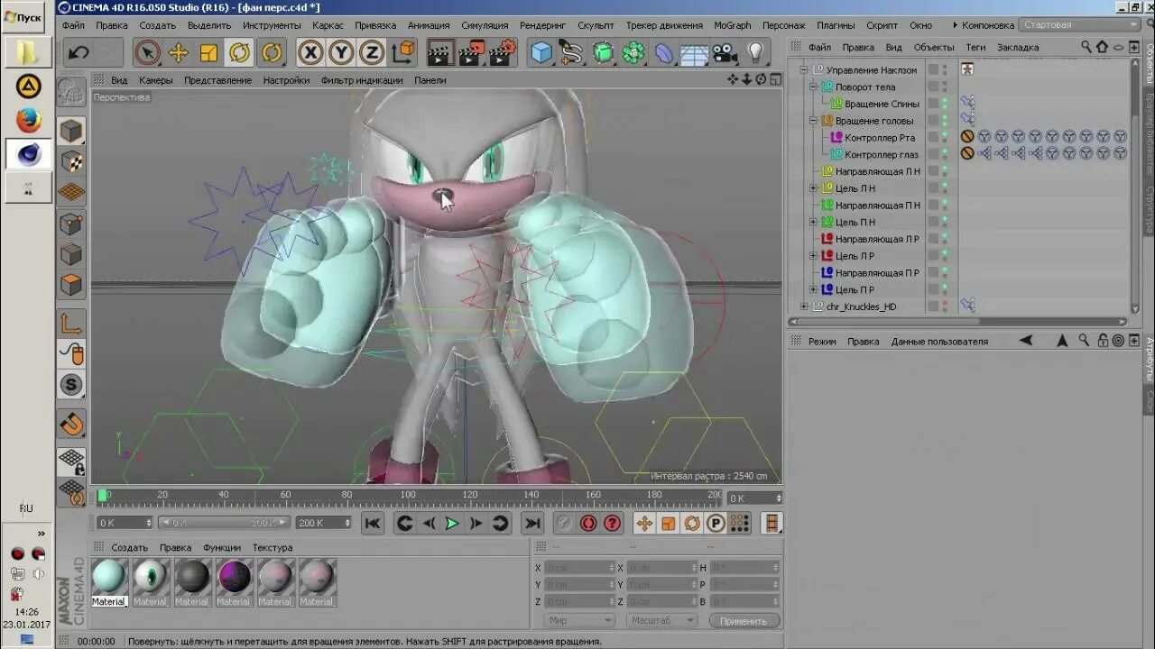This screenshot has height=649, width=1155.
Task: Select Polygons mode icon
Action: click(x=71, y=285)
